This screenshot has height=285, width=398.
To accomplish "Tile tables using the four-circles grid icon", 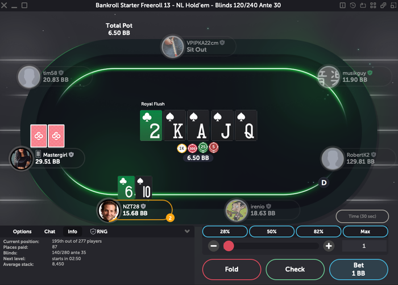I will (373, 5).
